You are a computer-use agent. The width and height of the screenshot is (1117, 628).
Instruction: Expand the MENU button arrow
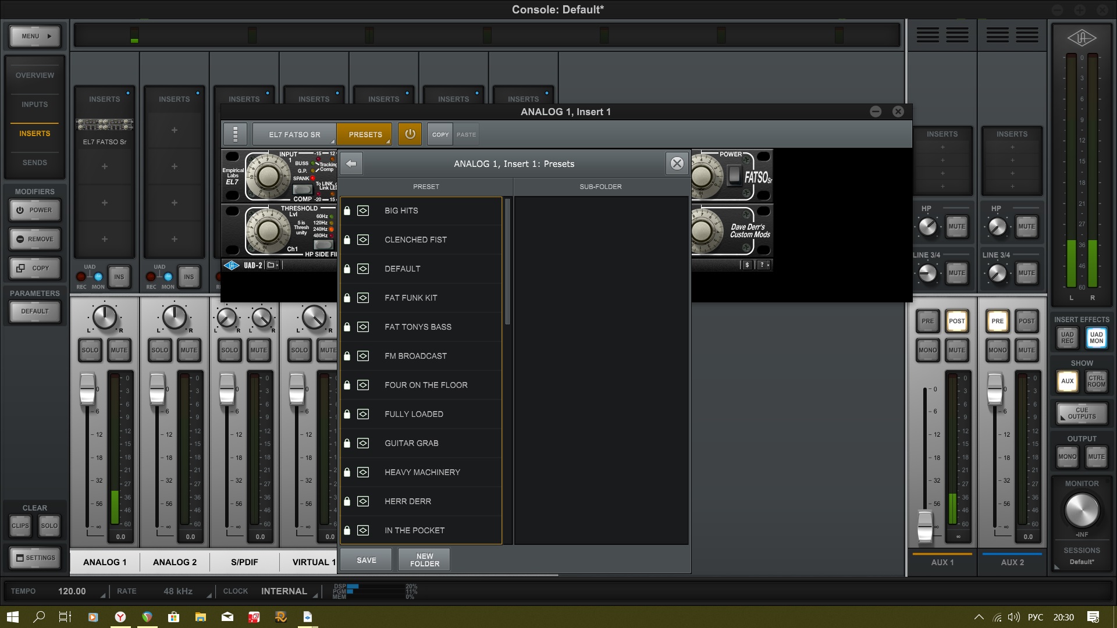pos(49,36)
